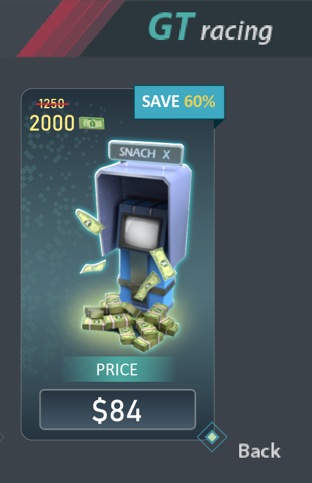
Task: Click the yellow 2000 cash amount
Action: click(x=52, y=123)
